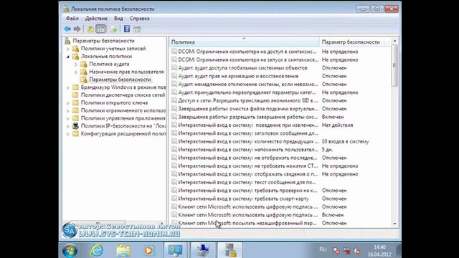This screenshot has height=258, width=459.
Task: Click the value Нет действия
Action: click(338, 125)
